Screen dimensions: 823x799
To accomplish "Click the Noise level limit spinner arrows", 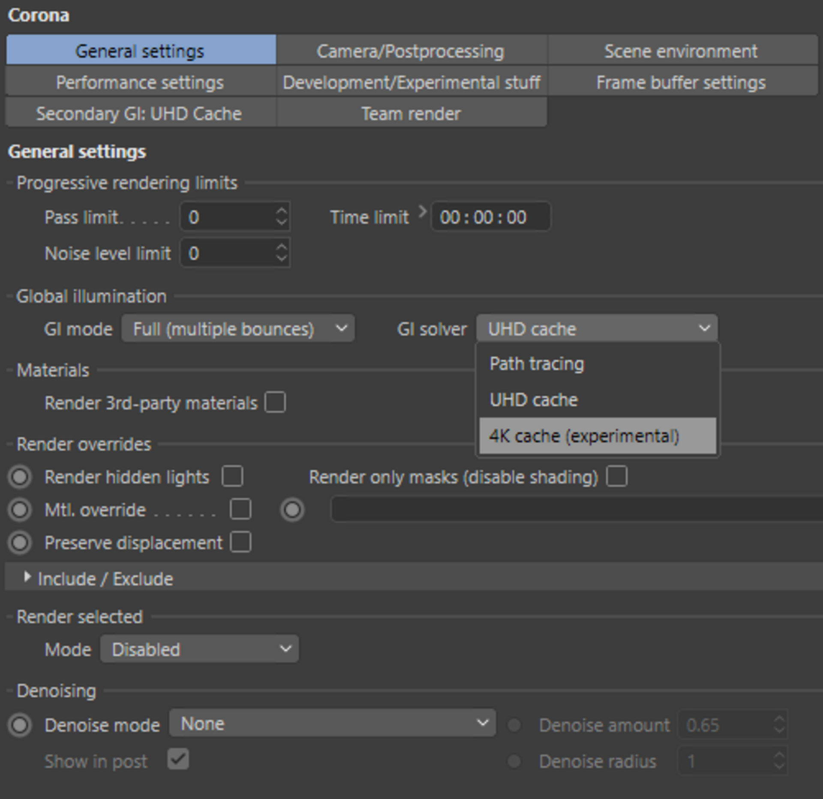I will click(282, 253).
